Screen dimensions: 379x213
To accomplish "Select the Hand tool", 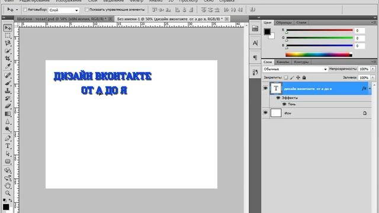I will [8, 185].
